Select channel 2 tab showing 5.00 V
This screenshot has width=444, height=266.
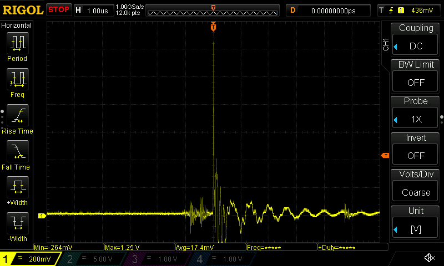coord(92,259)
